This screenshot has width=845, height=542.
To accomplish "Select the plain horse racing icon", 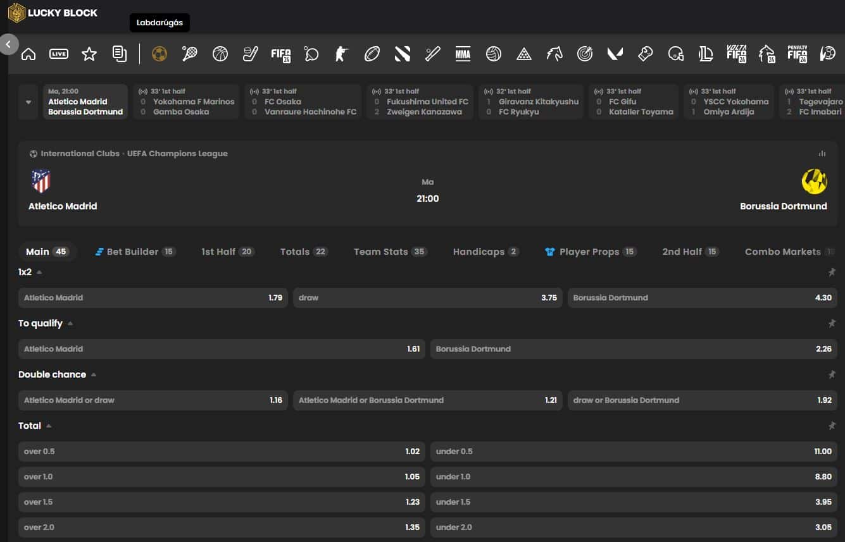I will (x=554, y=54).
